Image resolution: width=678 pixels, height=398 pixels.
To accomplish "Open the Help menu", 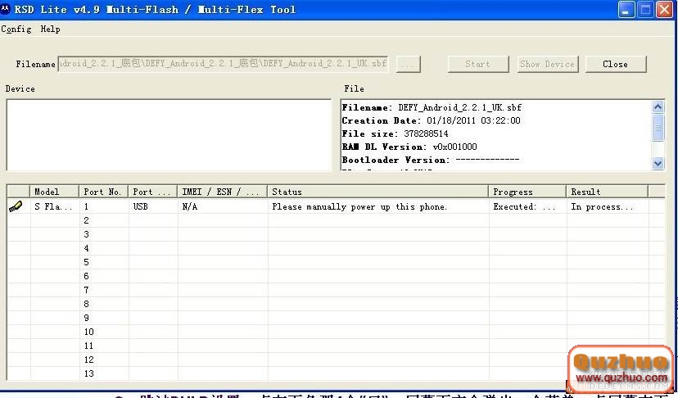I will 50,29.
